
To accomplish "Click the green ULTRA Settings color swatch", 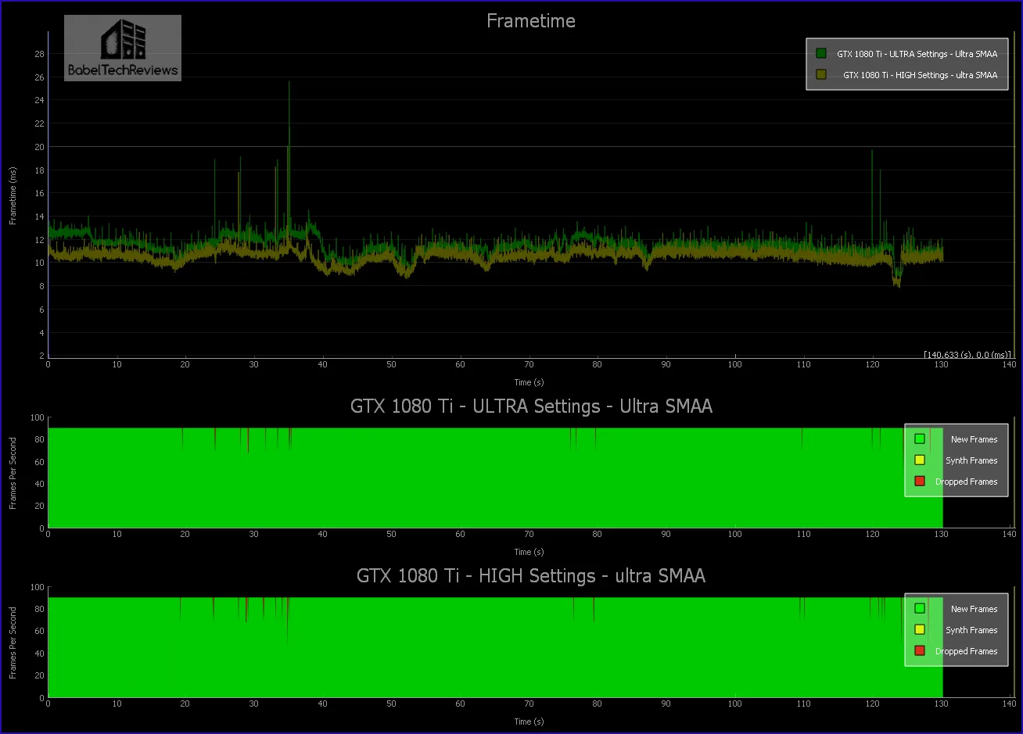I will pos(820,53).
